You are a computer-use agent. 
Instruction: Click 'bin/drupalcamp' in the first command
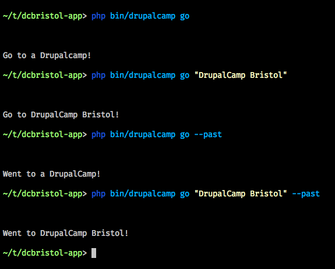pos(143,16)
